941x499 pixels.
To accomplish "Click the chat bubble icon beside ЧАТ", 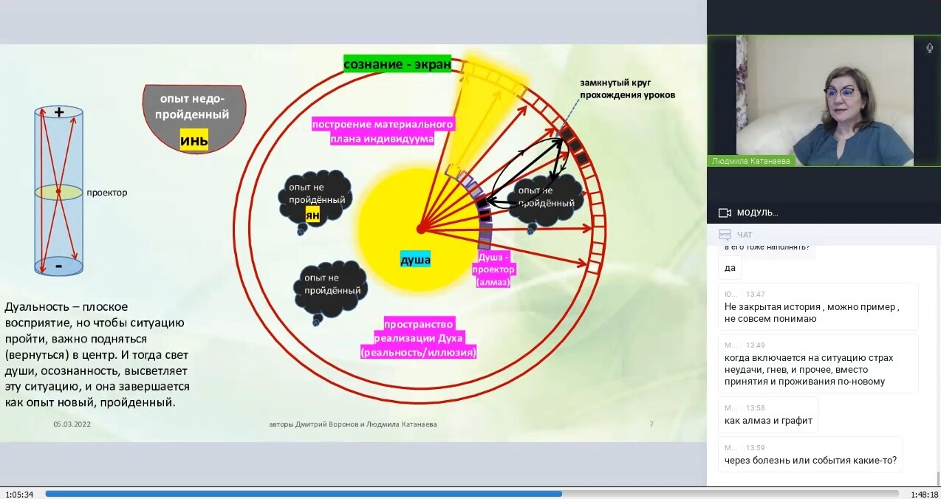I will [725, 235].
